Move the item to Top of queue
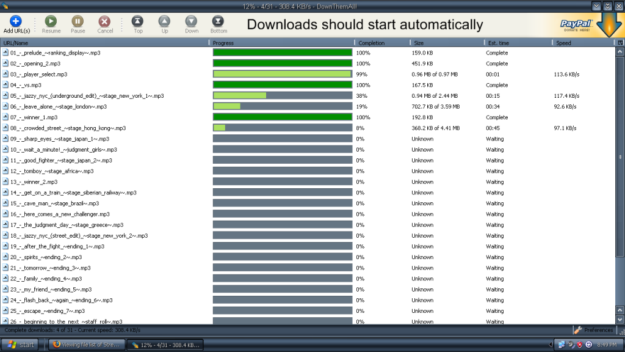 pyautogui.click(x=138, y=22)
